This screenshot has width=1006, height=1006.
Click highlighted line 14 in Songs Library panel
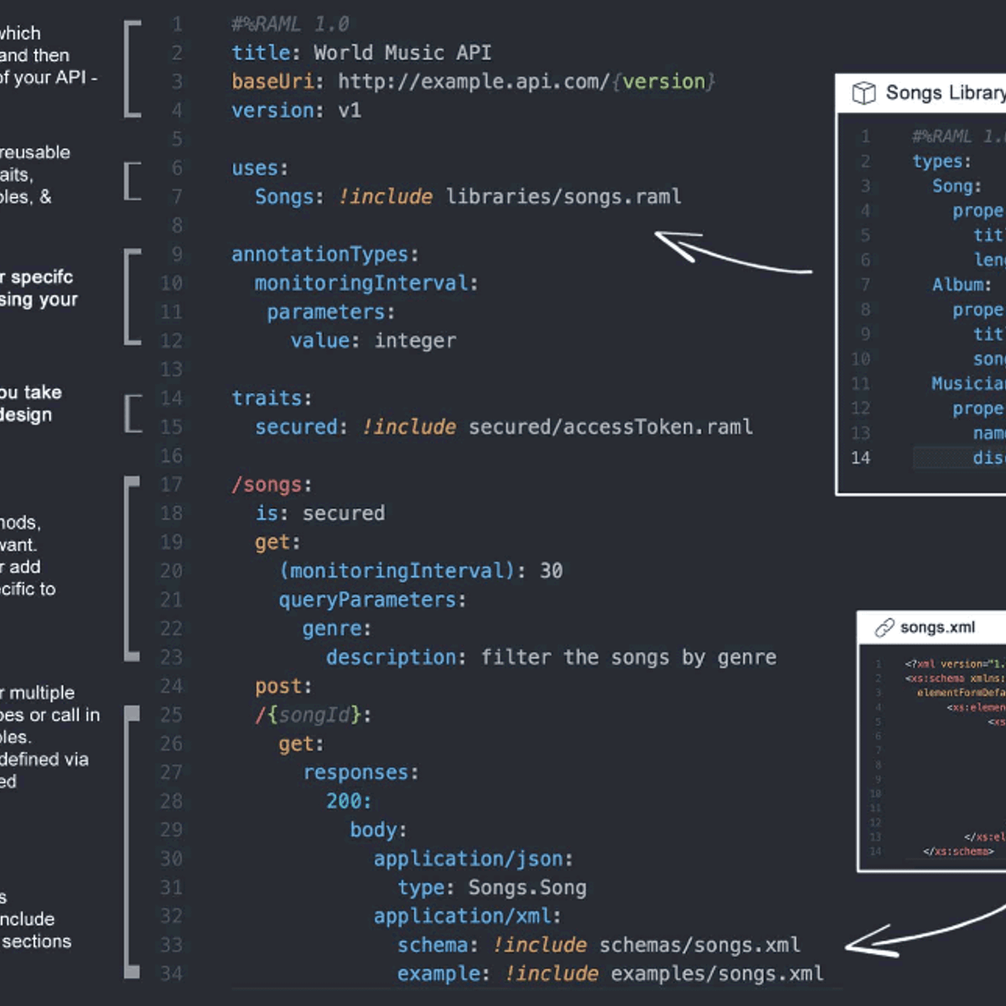[x=956, y=458]
